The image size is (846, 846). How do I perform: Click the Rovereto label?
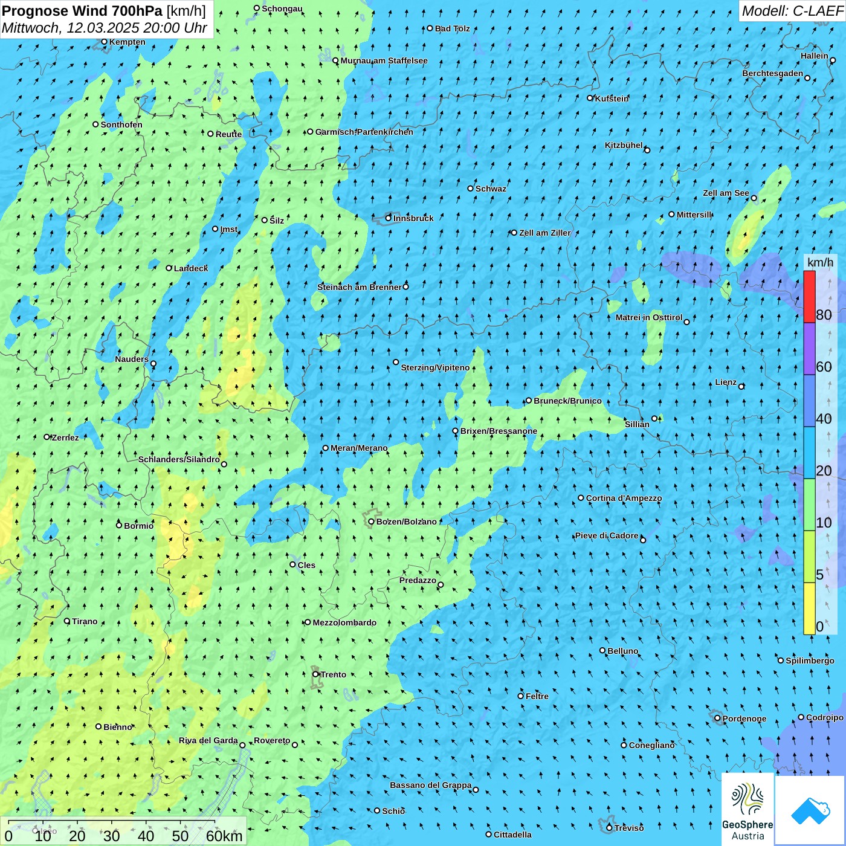tap(272, 740)
